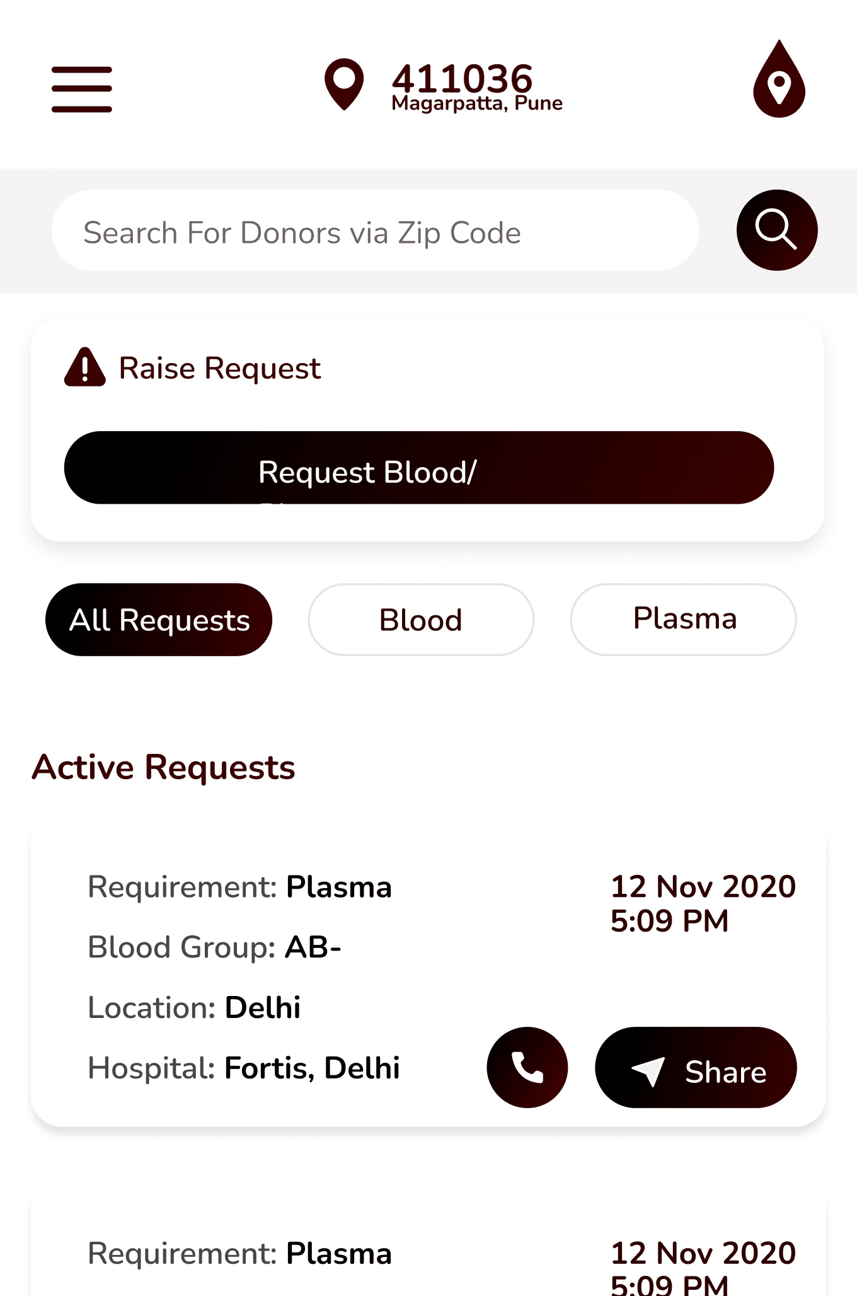Viewport: 857px width, 1296px height.
Task: Open the blood drop locator icon
Action: point(779,79)
